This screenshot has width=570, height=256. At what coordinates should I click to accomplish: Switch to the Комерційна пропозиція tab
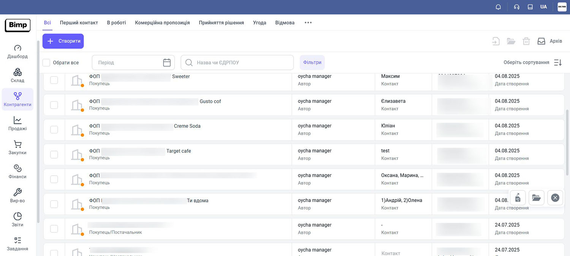pos(162,23)
